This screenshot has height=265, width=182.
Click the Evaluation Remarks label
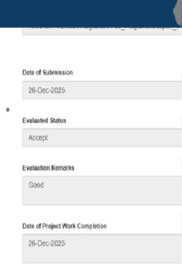pyautogui.click(x=48, y=168)
